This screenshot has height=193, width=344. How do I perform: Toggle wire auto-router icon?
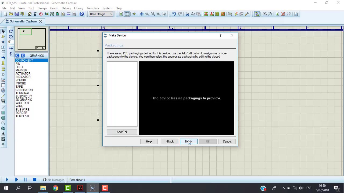tap(257, 14)
